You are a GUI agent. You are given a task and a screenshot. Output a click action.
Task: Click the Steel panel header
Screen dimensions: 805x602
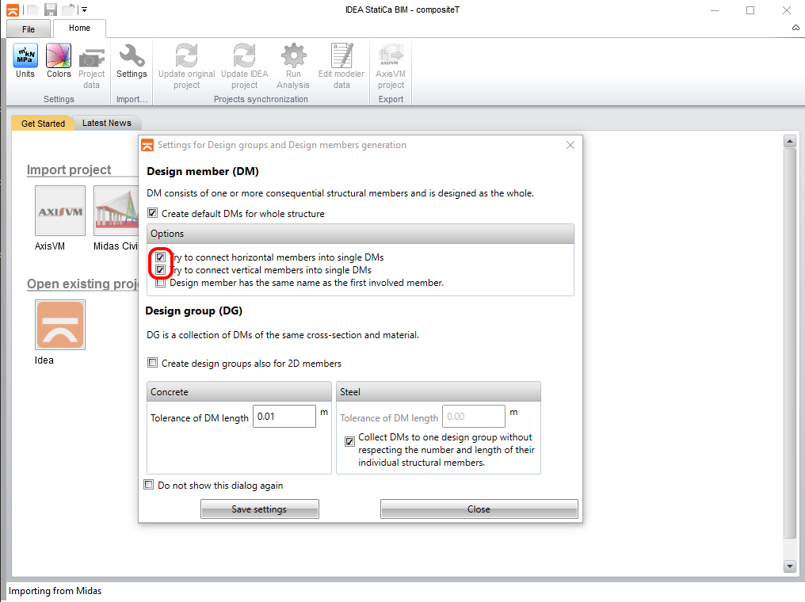438,391
